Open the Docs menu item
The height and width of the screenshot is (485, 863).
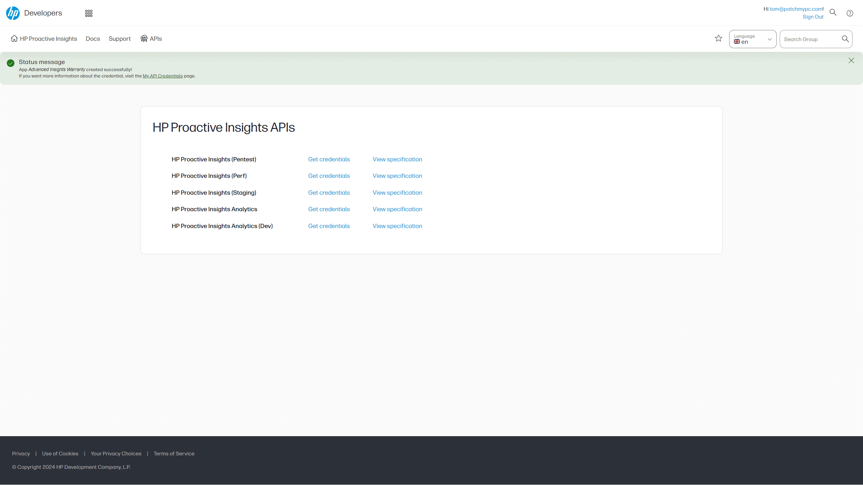coord(93,39)
